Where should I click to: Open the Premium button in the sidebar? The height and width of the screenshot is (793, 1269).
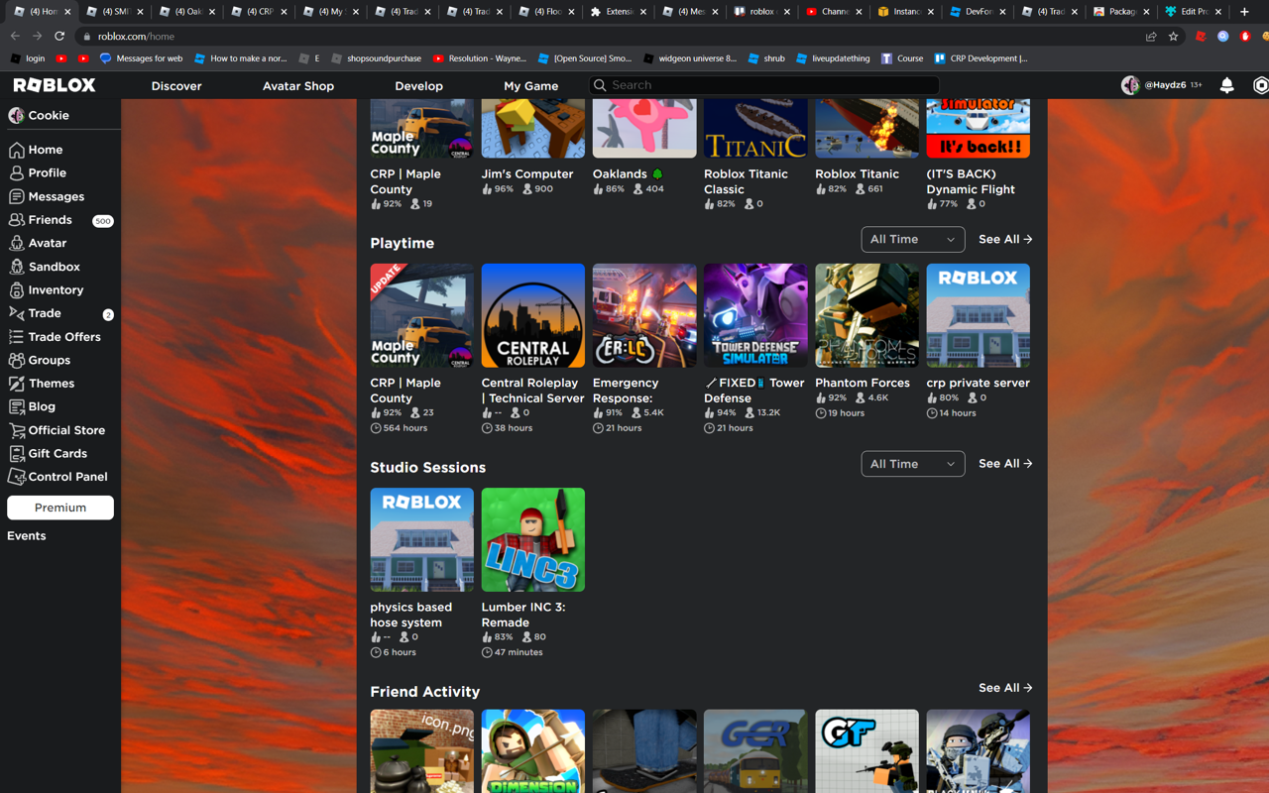tap(59, 508)
